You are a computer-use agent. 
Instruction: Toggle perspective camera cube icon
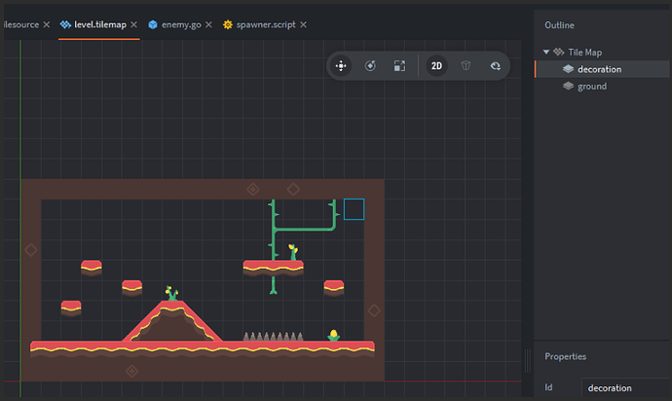[466, 66]
